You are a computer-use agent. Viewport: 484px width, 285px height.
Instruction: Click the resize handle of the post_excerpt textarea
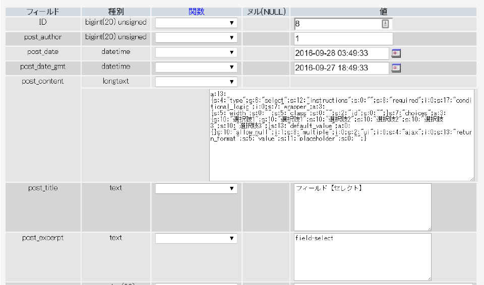(x=429, y=277)
